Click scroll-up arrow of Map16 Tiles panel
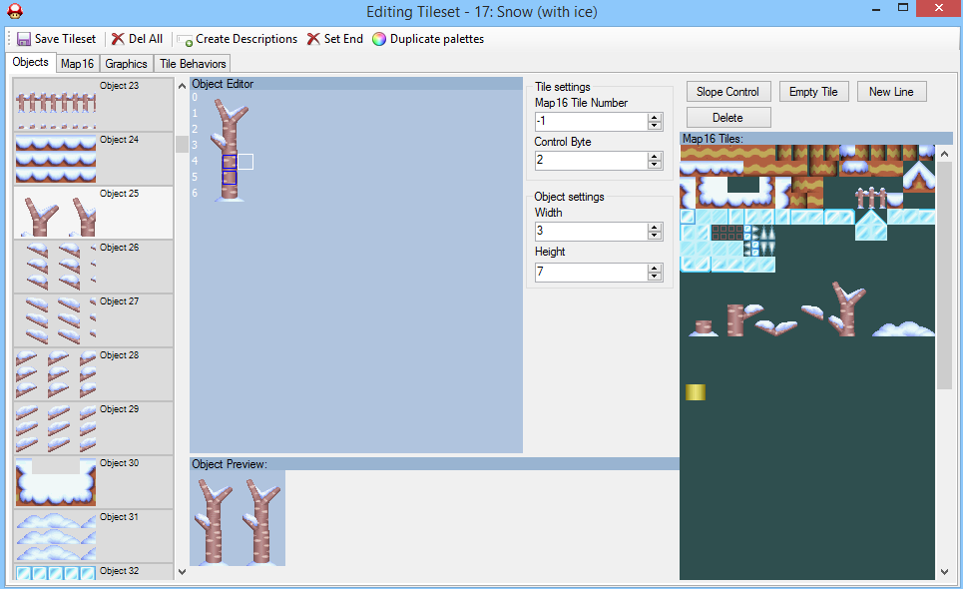This screenshot has height=589, width=963. coord(945,154)
